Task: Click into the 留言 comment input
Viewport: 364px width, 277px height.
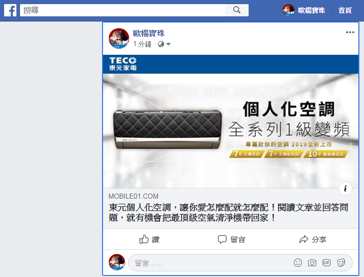Action: pos(209,263)
